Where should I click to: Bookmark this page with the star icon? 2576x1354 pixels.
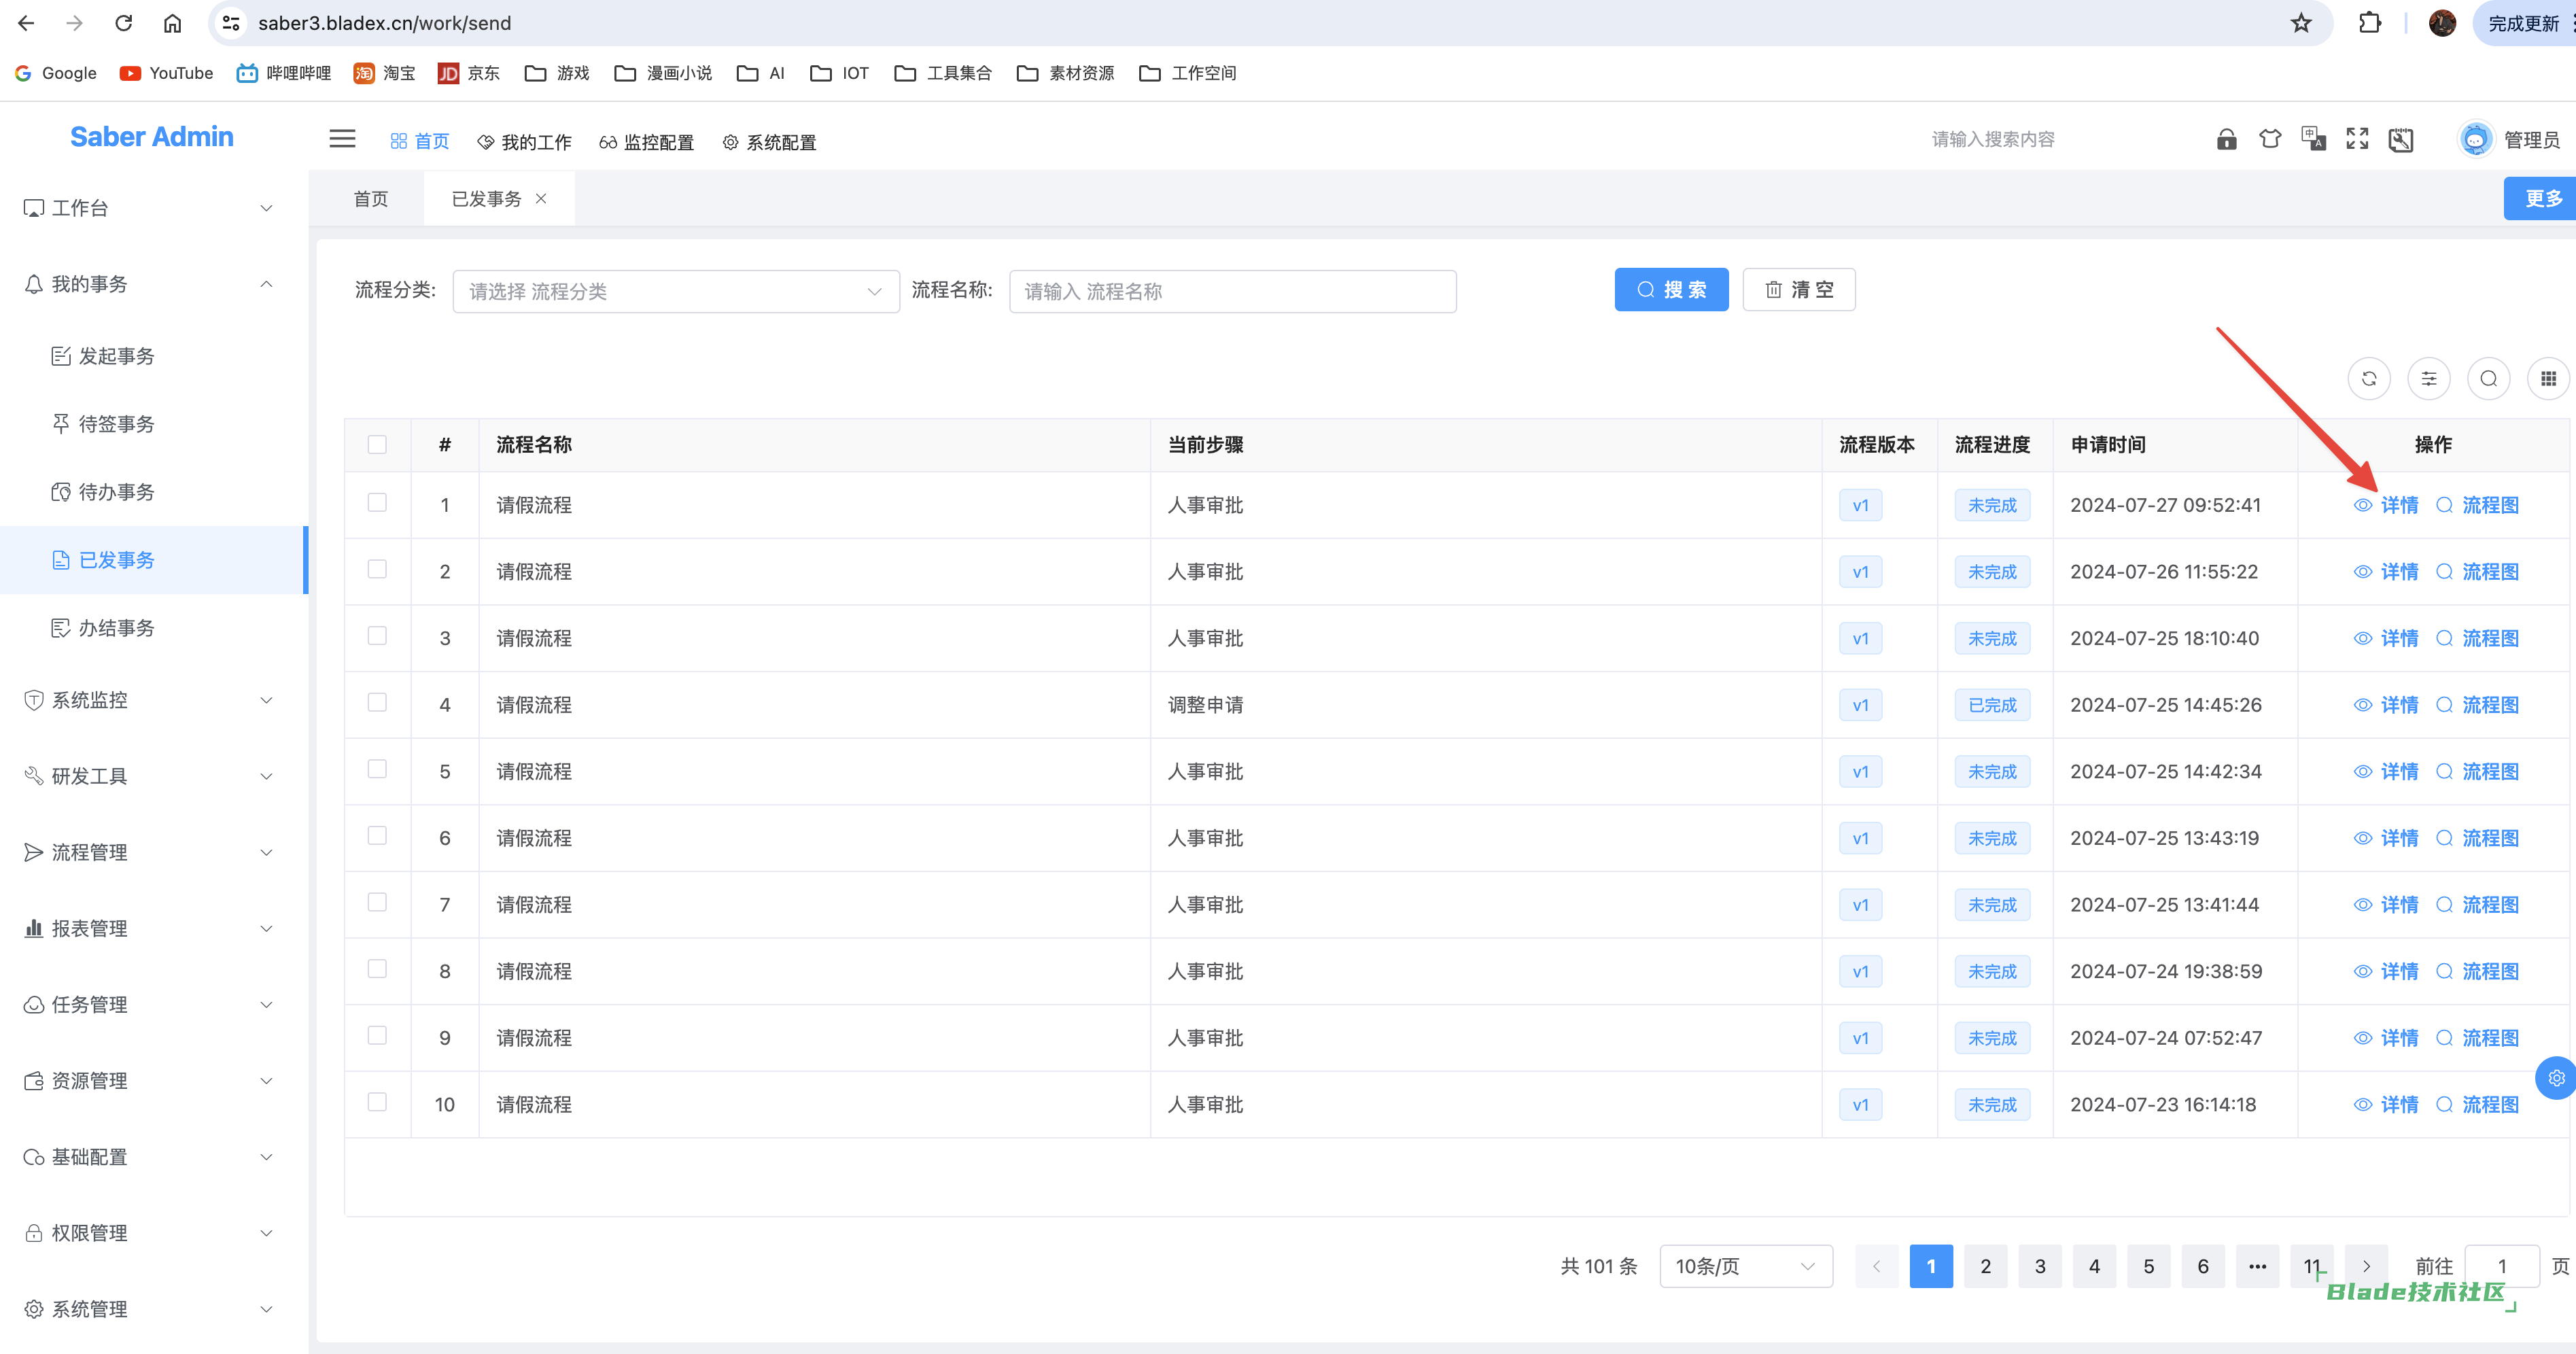(2301, 23)
